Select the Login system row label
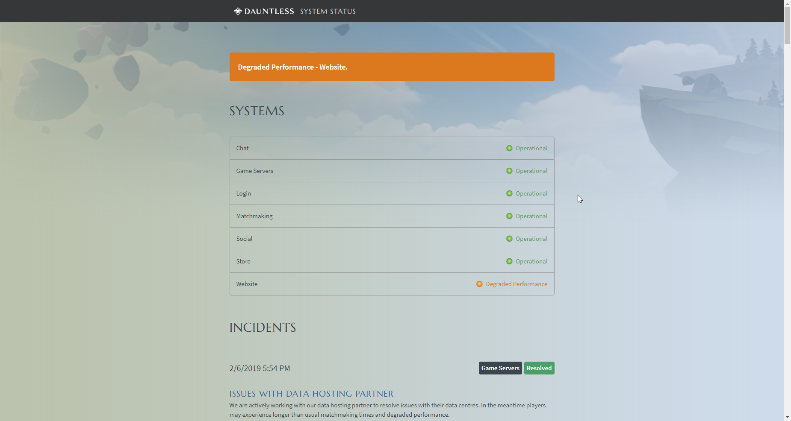 tap(244, 193)
